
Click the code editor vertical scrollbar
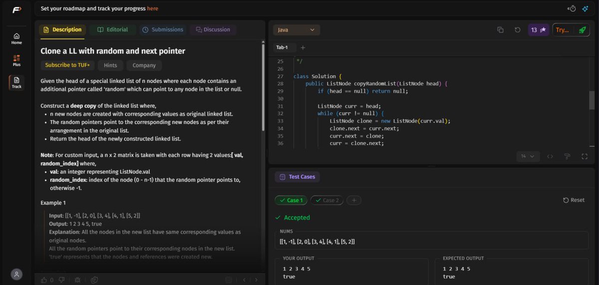click(x=592, y=100)
